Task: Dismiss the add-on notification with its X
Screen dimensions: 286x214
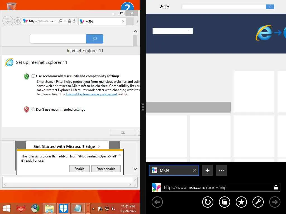Action: point(120,155)
